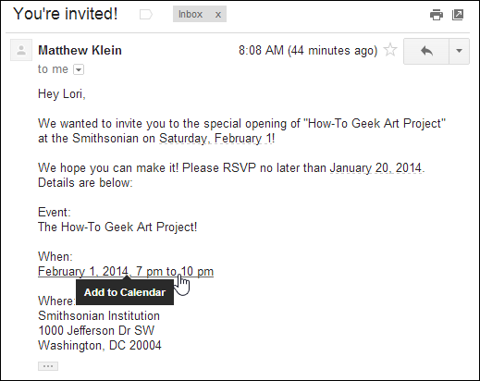480x381 pixels.
Task: Show trimmed content ellipsis button
Action: pyautogui.click(x=48, y=366)
